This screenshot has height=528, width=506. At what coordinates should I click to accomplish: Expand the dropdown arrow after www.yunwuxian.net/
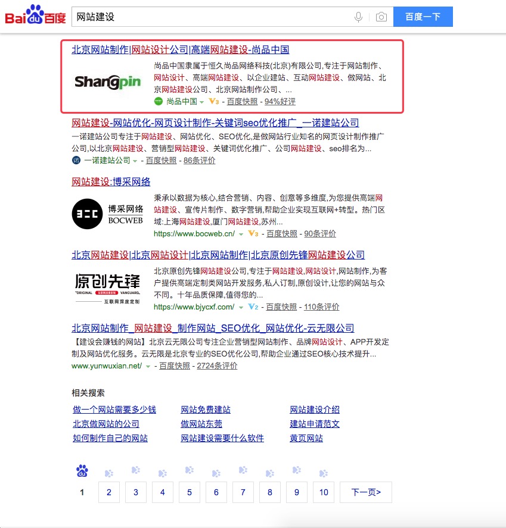(x=148, y=367)
